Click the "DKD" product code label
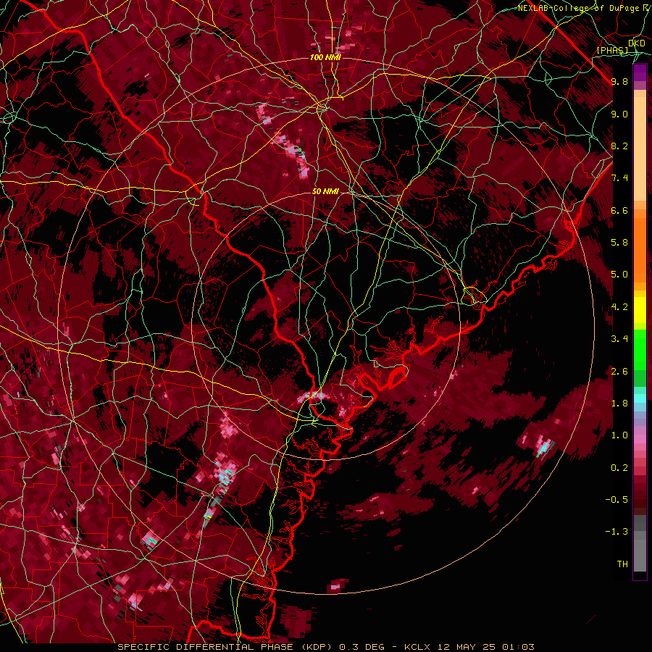Viewport: 652px width, 652px height. (637, 43)
